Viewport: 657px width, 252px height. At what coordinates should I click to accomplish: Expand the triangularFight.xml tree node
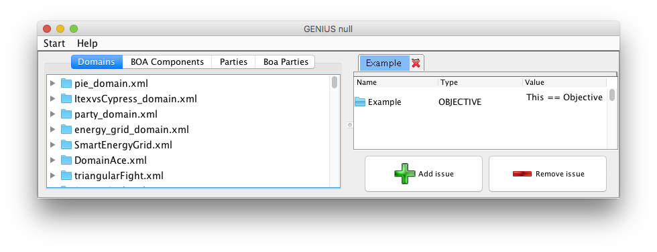(x=53, y=176)
